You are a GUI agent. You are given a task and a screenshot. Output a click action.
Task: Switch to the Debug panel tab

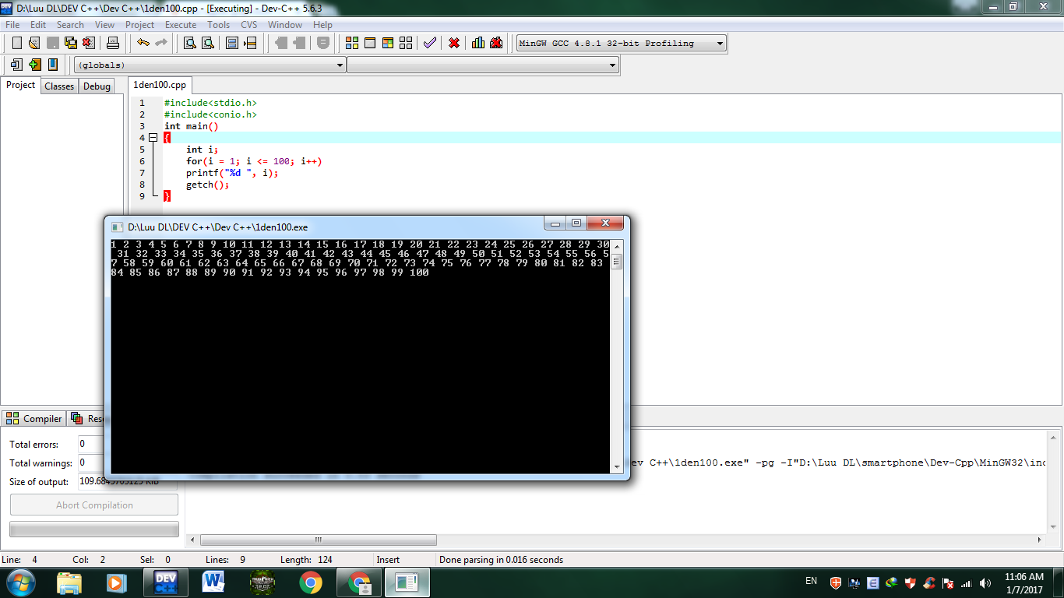pyautogui.click(x=97, y=86)
